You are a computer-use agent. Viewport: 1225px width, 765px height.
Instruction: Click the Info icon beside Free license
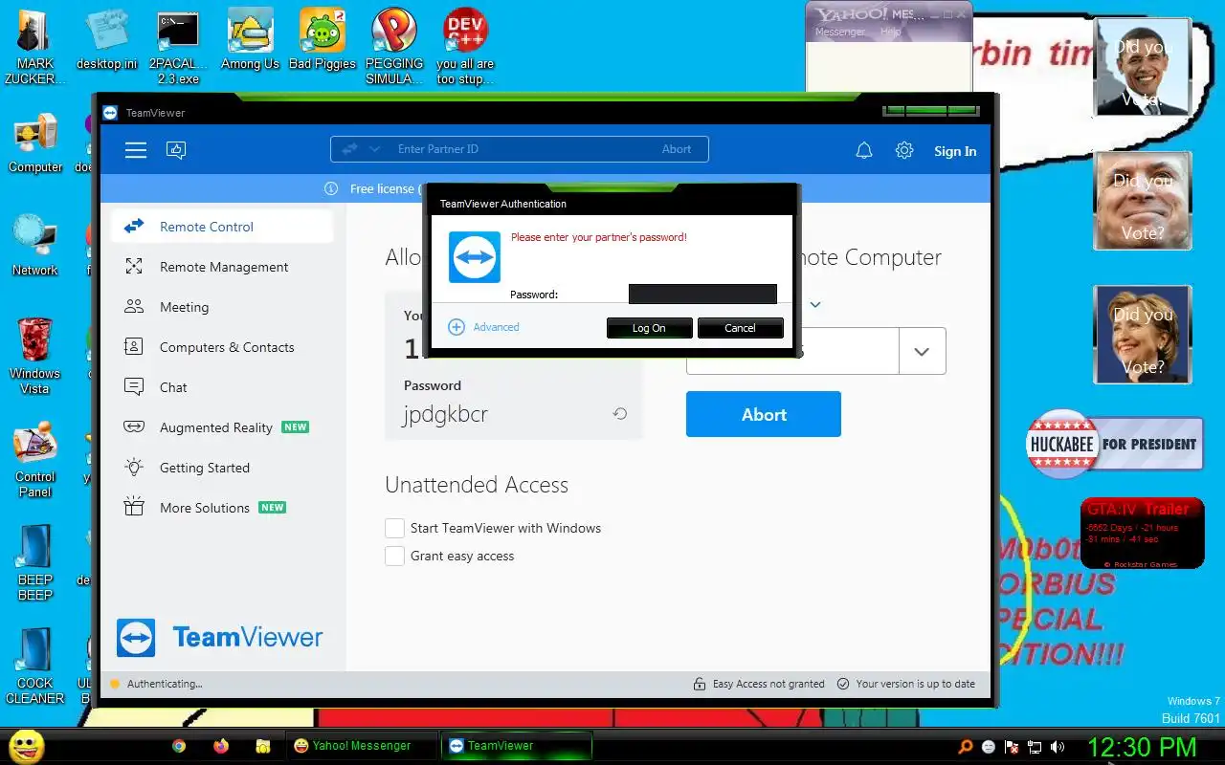pyautogui.click(x=331, y=188)
